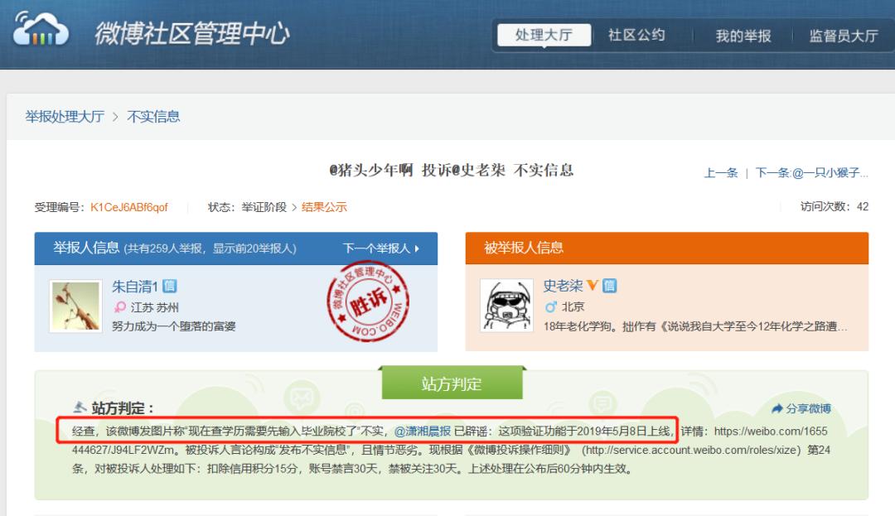Click the 结果公示 status label
Screen dimensions: 895x516
tap(324, 207)
